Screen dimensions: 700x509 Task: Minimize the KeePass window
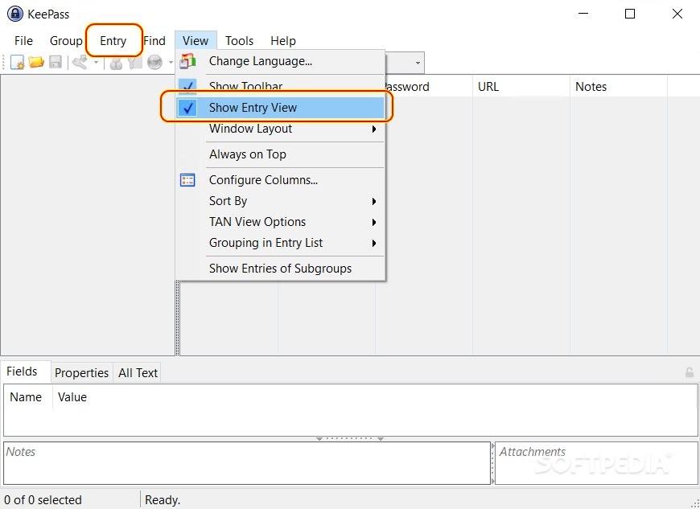click(x=583, y=14)
